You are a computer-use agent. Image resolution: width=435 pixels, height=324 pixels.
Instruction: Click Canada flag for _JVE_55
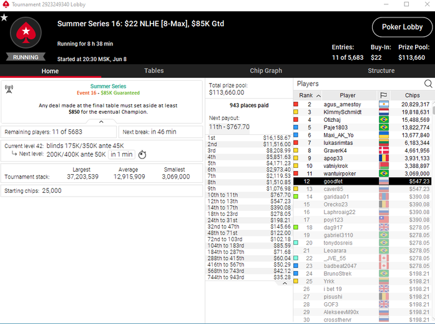[x=383, y=258]
